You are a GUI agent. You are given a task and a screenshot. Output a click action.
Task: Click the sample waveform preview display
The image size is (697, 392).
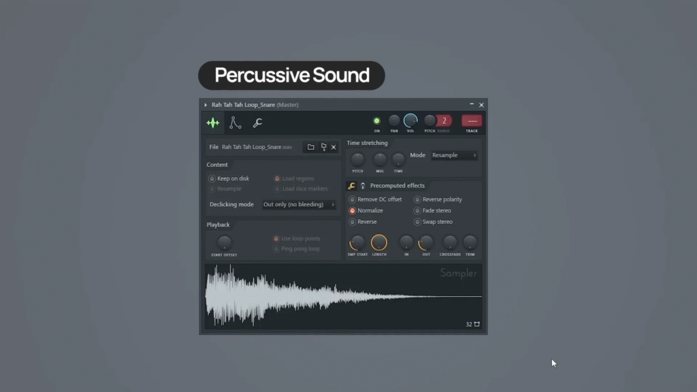[340, 297]
